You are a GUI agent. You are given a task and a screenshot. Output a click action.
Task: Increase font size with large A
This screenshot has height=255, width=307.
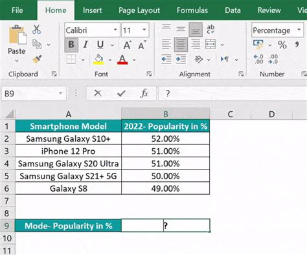(128, 45)
